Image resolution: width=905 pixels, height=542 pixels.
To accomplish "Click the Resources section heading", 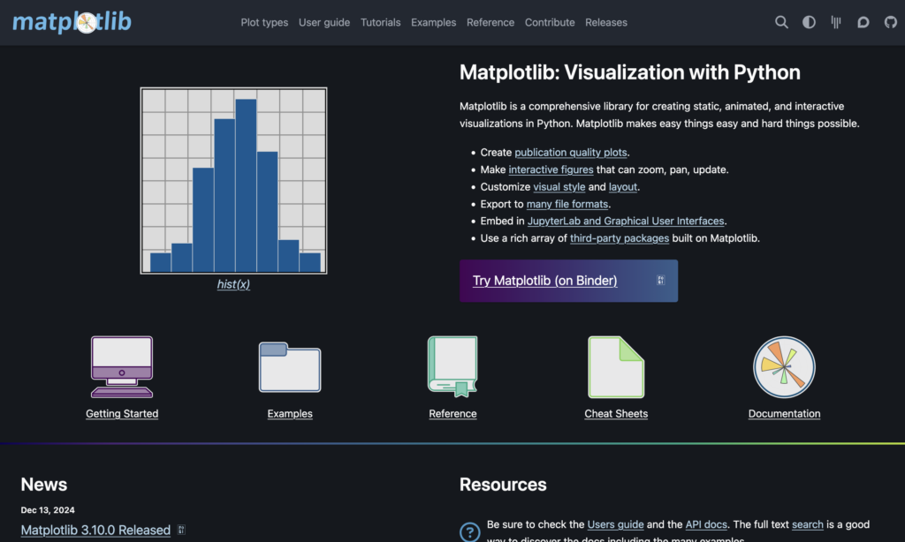I will [x=503, y=485].
